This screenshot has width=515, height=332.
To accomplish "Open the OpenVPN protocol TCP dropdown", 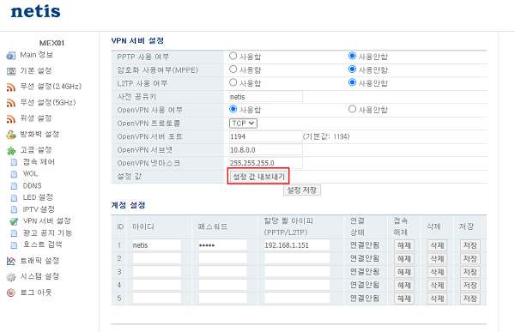I will (243, 124).
